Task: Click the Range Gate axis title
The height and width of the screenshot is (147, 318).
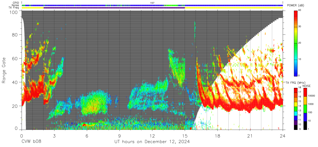Action: click(x=4, y=70)
